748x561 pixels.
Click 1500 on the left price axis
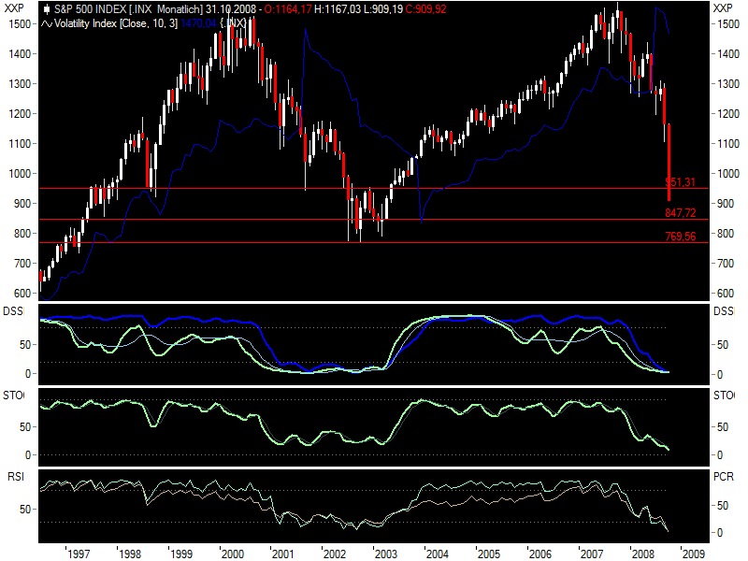20,24
